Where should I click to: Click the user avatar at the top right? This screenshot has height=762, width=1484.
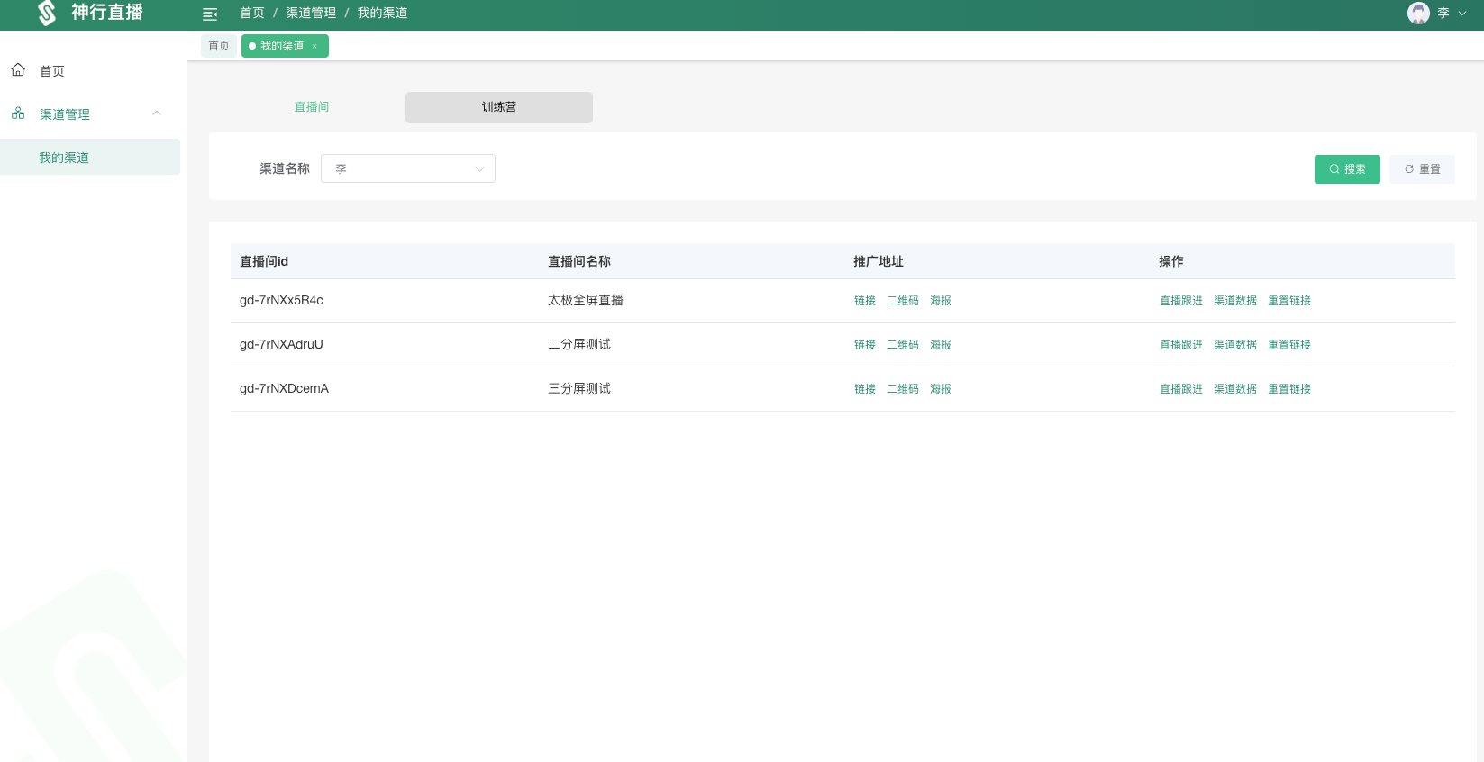click(1418, 13)
